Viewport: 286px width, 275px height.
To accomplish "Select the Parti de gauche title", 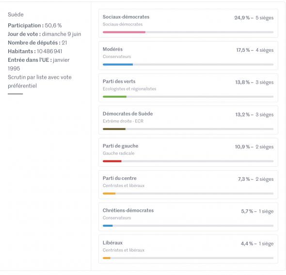I will click(x=120, y=146).
